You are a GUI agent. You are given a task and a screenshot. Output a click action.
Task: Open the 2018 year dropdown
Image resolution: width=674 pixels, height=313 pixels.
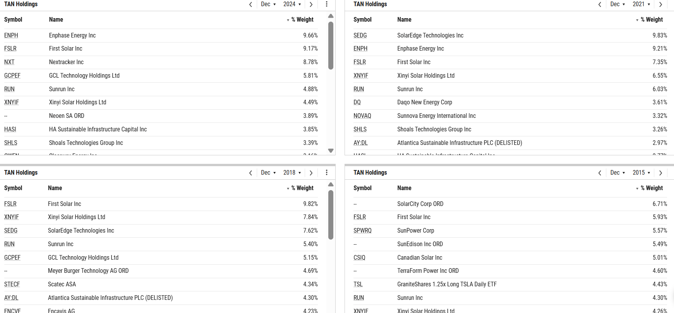(292, 173)
